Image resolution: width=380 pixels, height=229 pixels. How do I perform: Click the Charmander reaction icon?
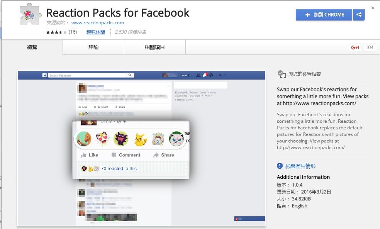[84, 139]
